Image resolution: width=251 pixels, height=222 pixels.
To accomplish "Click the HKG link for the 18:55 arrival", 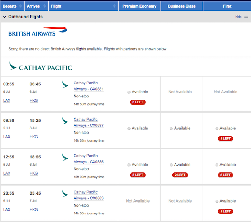I will [34, 173].
